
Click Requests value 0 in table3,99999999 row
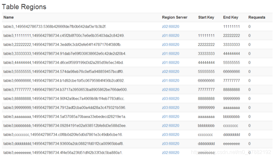click(249, 108)
